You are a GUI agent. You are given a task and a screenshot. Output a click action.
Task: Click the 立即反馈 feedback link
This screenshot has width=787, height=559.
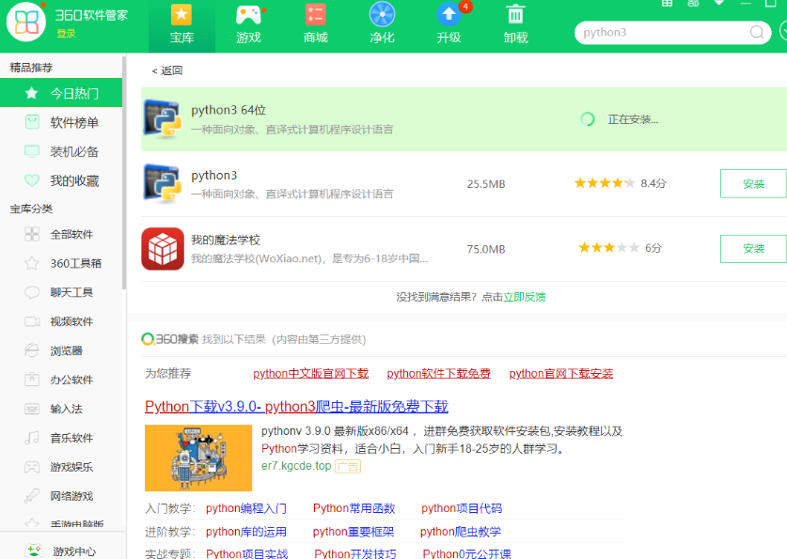(525, 297)
